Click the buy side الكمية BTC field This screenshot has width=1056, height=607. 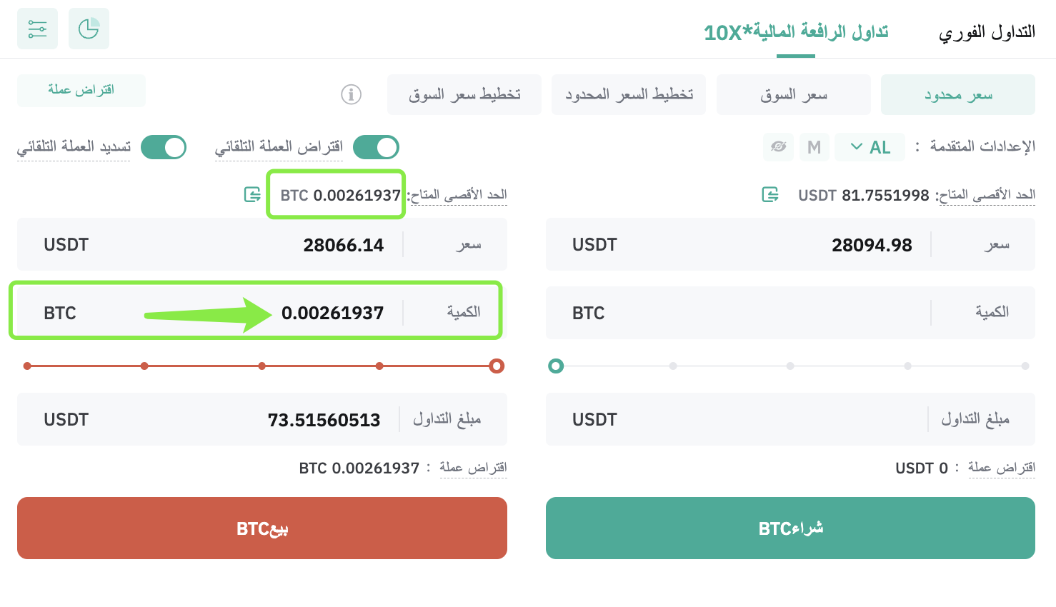(790, 313)
